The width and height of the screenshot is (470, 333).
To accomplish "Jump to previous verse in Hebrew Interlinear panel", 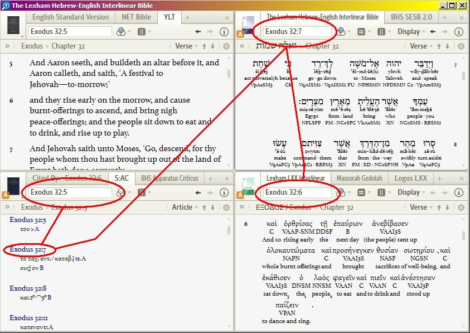I will click(x=439, y=46).
